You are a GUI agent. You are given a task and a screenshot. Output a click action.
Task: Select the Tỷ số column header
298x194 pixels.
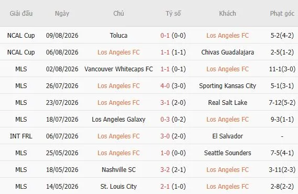coord(173,14)
